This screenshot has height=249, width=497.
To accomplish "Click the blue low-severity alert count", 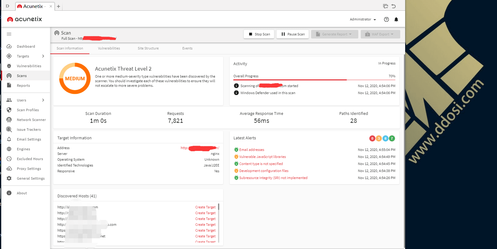I will click(x=386, y=138).
